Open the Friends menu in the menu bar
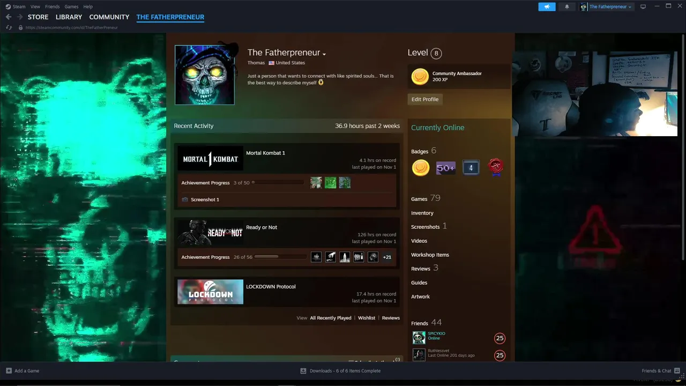 [53, 6]
